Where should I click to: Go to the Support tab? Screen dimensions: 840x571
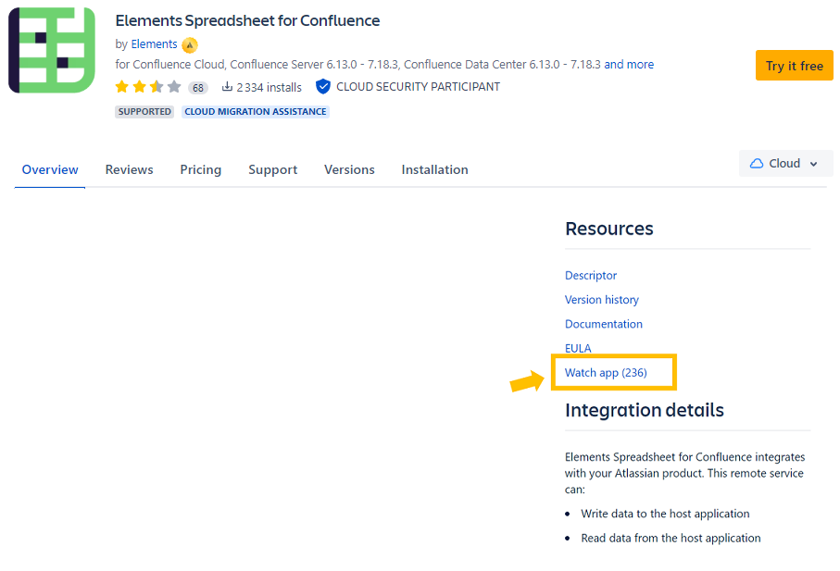click(x=272, y=170)
